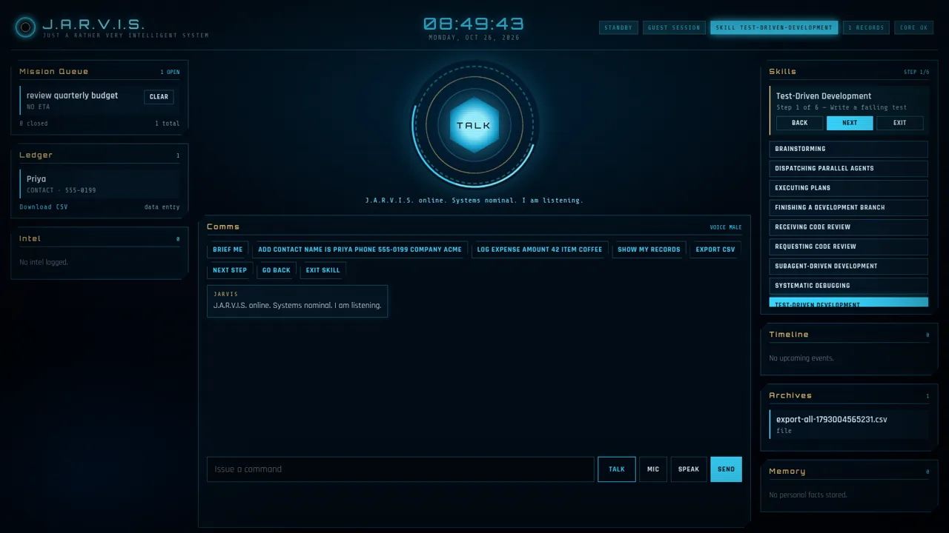Toggle the SPEAK button
Viewport: 949px width, 533px height.
click(x=689, y=469)
